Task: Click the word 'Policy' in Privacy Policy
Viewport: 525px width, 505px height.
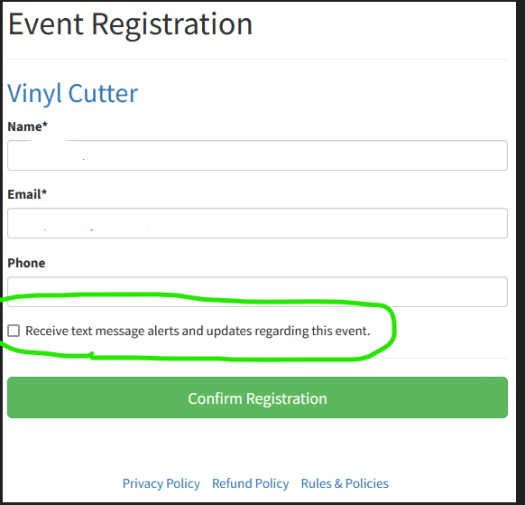Action: click(x=183, y=484)
